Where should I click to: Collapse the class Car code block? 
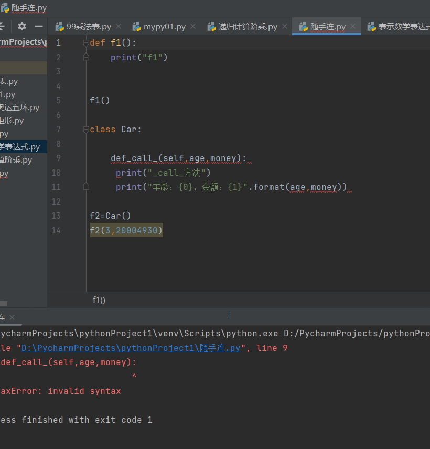(x=86, y=130)
